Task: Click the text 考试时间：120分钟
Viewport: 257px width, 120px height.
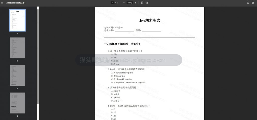Action: click(113, 27)
